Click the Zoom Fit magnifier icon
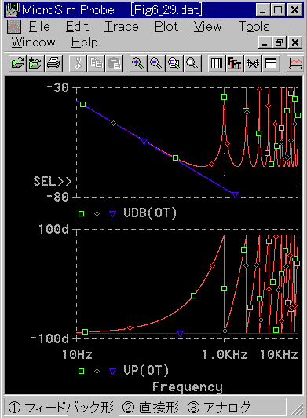The height and width of the screenshot is (418, 307). [x=192, y=64]
